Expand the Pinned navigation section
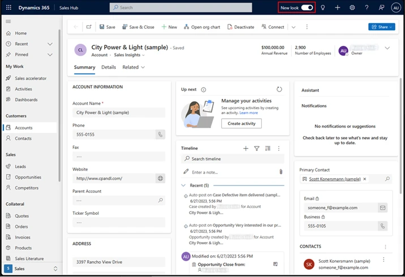Image resolution: width=405 pixels, height=277 pixels. pos(50,54)
